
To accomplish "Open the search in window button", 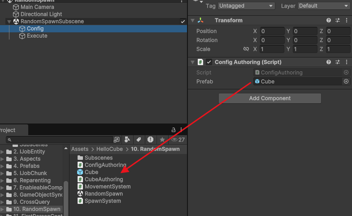I will pos(117,140).
